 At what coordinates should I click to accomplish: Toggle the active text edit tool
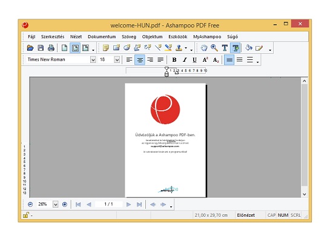236,48
